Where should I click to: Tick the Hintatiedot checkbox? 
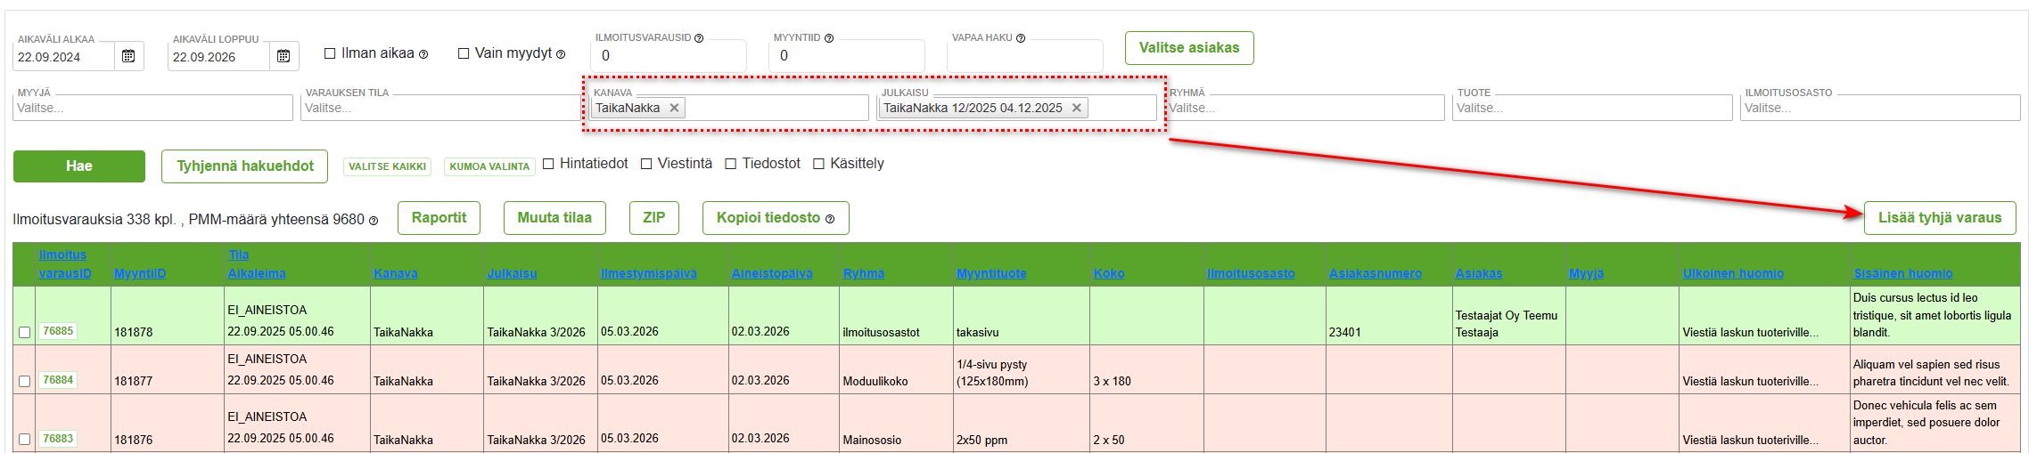548,164
